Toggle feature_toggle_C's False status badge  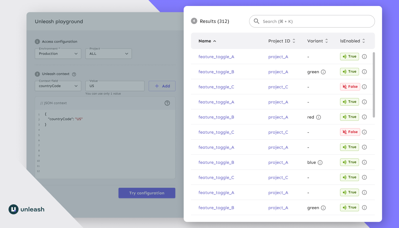tap(350, 87)
